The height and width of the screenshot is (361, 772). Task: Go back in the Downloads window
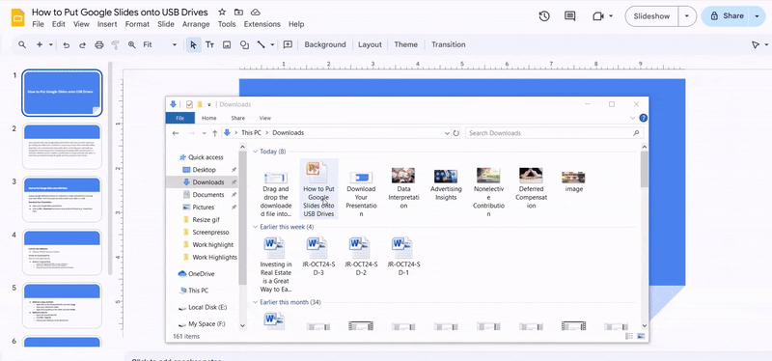[176, 133]
